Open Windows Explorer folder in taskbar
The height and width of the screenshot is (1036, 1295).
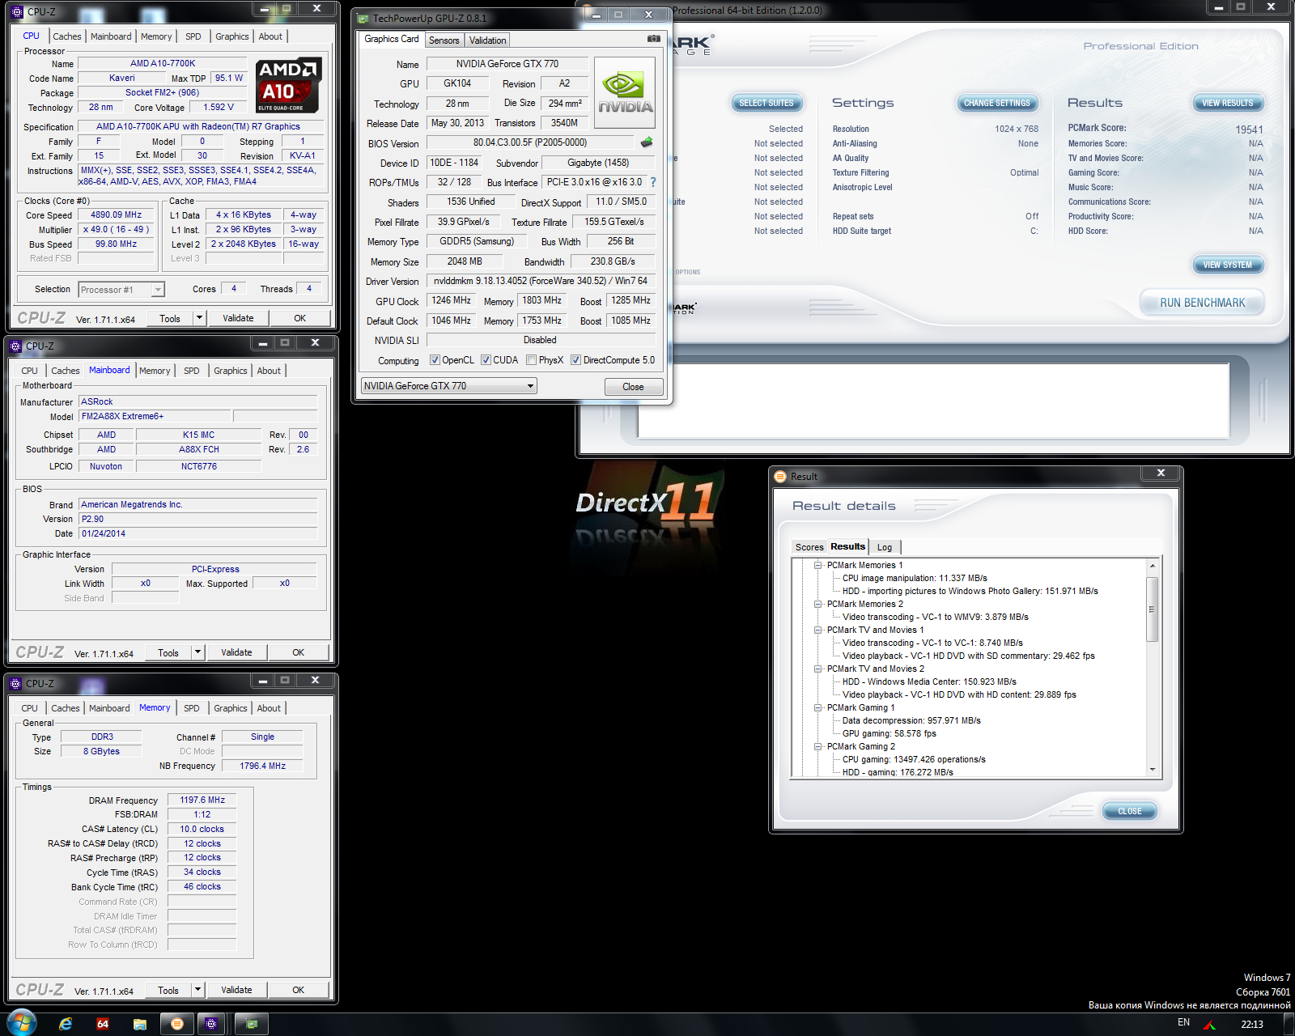pyautogui.click(x=140, y=1024)
